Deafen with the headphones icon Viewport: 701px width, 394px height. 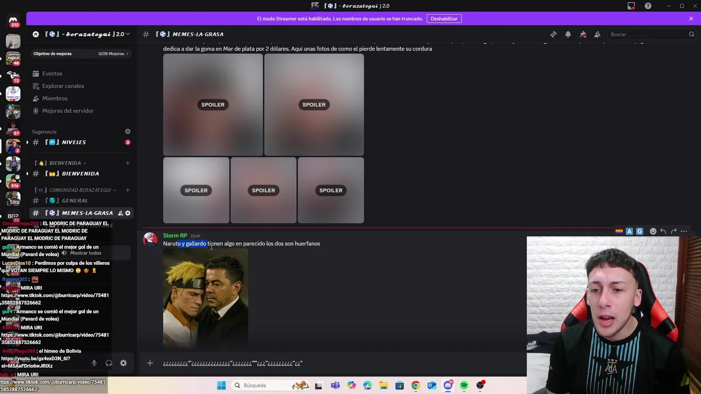click(108, 363)
